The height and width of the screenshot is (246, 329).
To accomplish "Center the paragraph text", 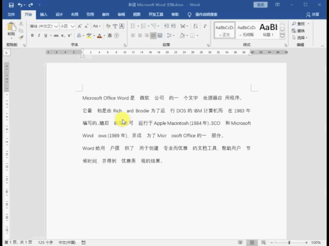I will tap(140, 35).
